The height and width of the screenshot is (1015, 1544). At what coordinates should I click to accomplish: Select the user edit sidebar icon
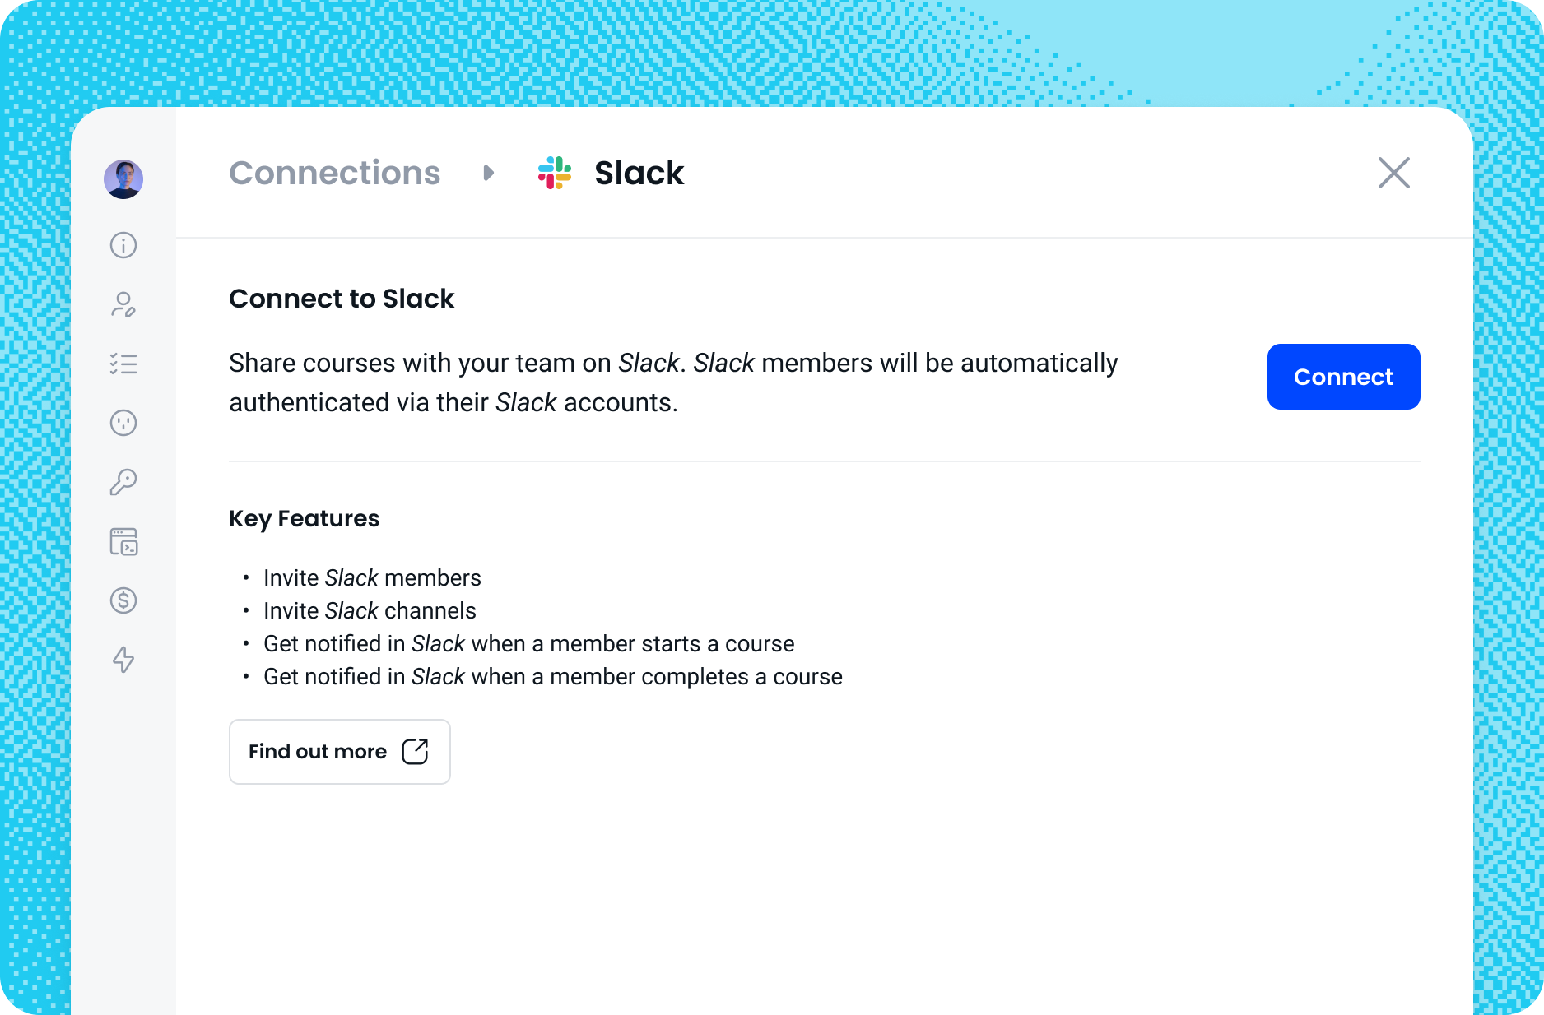(123, 304)
